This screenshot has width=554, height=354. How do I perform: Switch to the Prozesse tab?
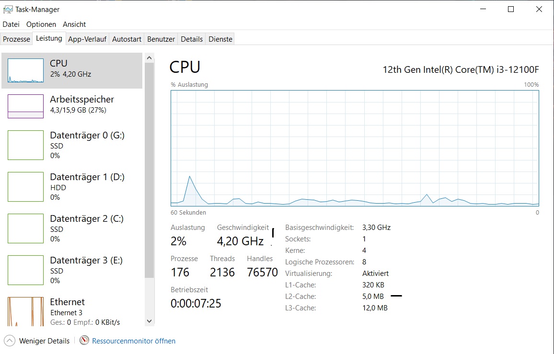pyautogui.click(x=17, y=39)
